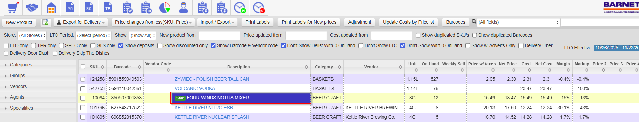Viewport: 639px width, 122px height.
Task: Click the clock OUT icon
Action: tap(259, 7)
